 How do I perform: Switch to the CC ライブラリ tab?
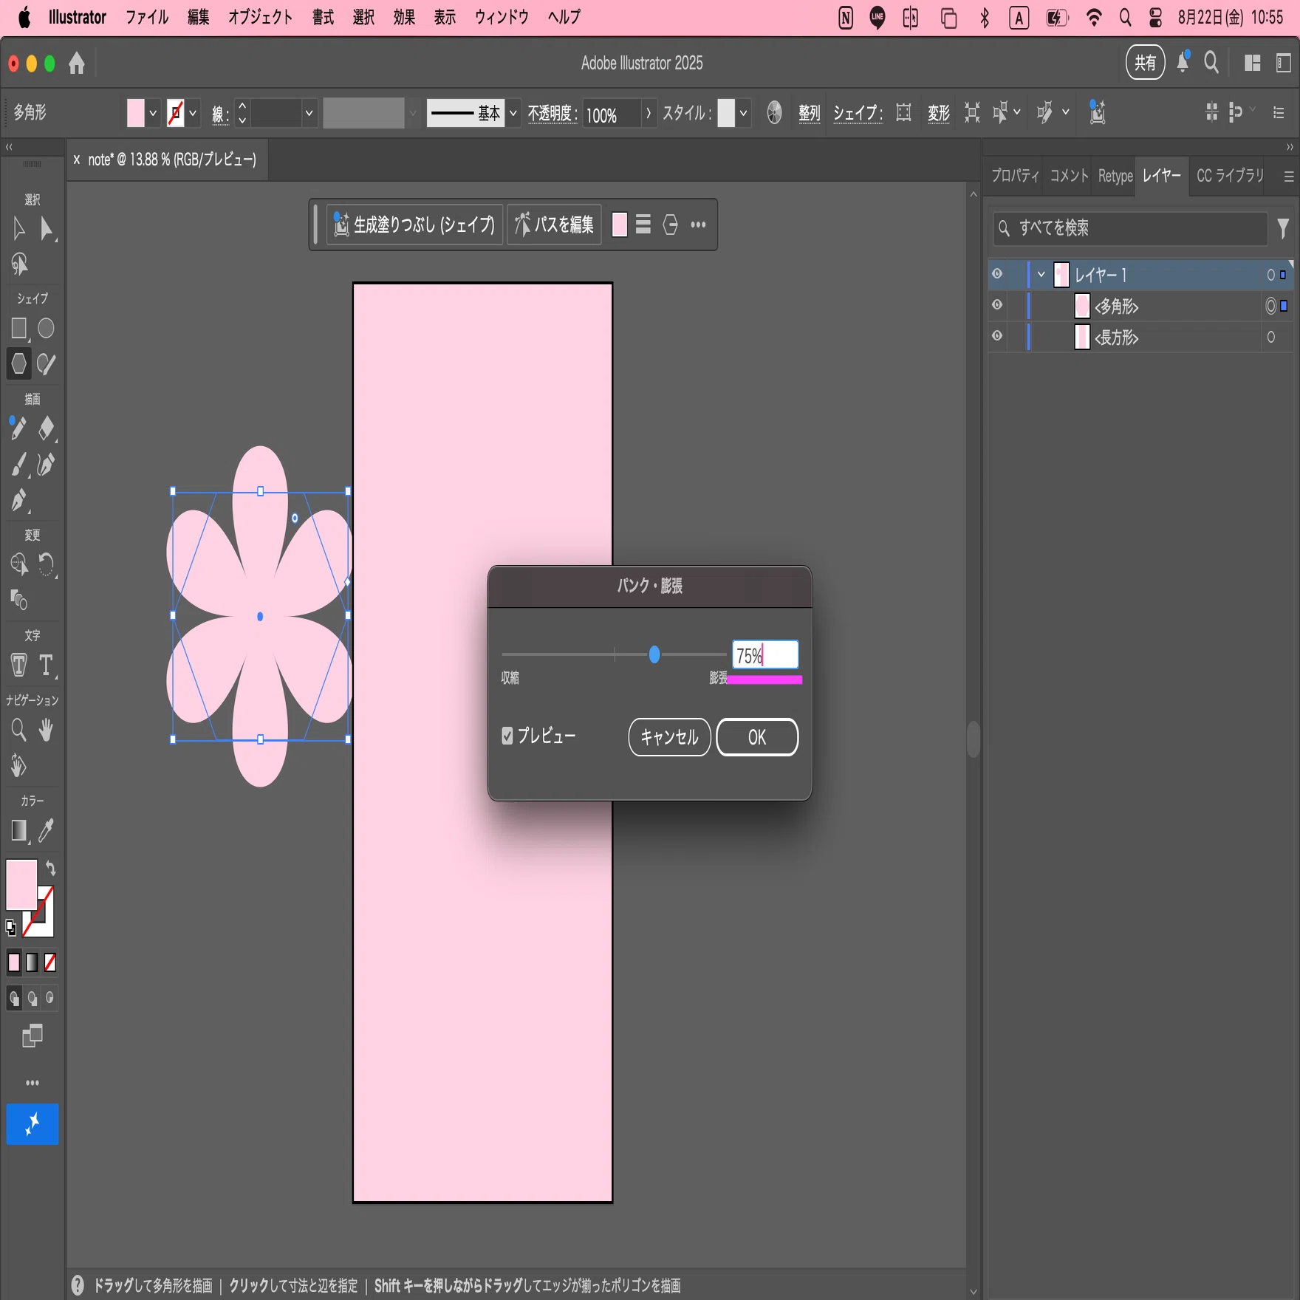coord(1230,176)
